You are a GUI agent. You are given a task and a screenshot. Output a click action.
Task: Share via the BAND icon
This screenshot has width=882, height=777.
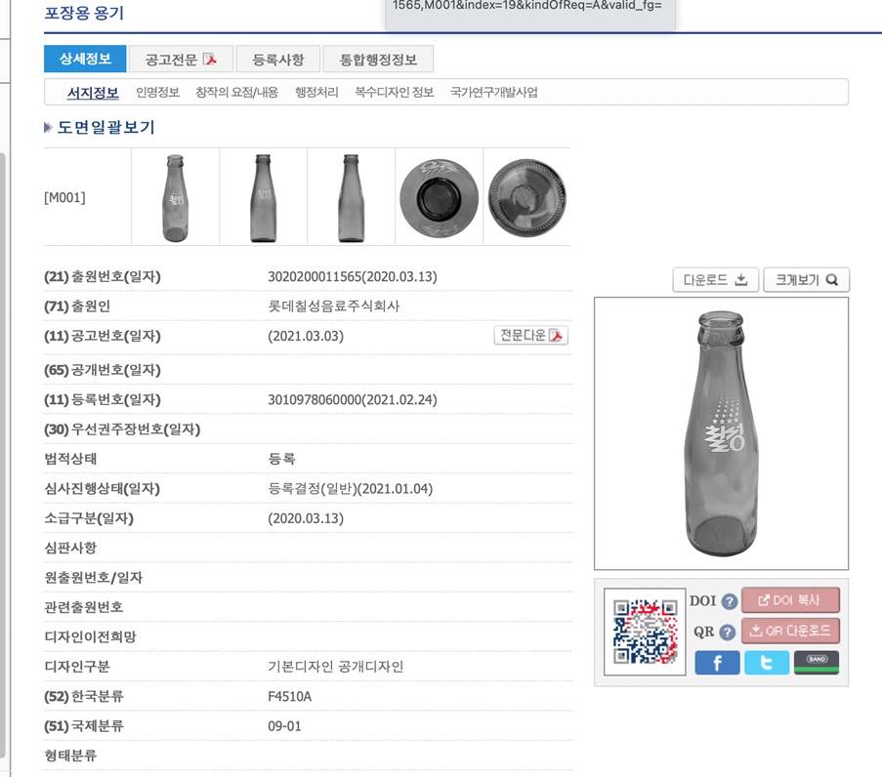coord(817,663)
